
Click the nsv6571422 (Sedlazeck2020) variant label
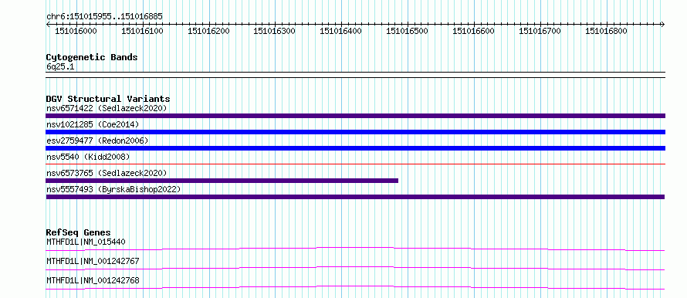pyautogui.click(x=107, y=108)
